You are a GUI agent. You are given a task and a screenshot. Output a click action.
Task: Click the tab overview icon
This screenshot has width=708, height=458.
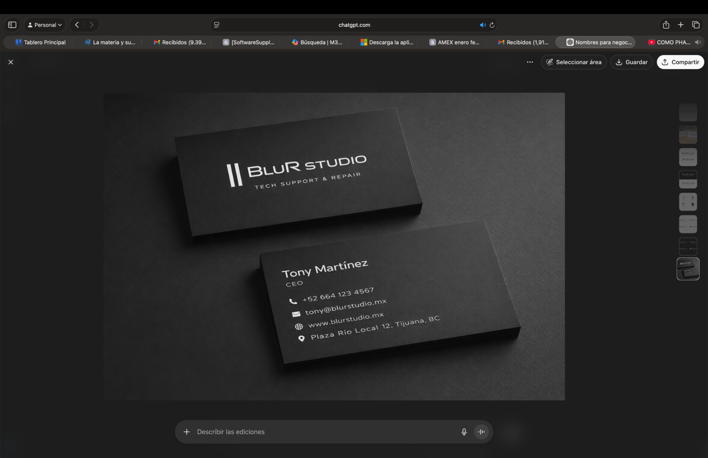click(x=696, y=25)
